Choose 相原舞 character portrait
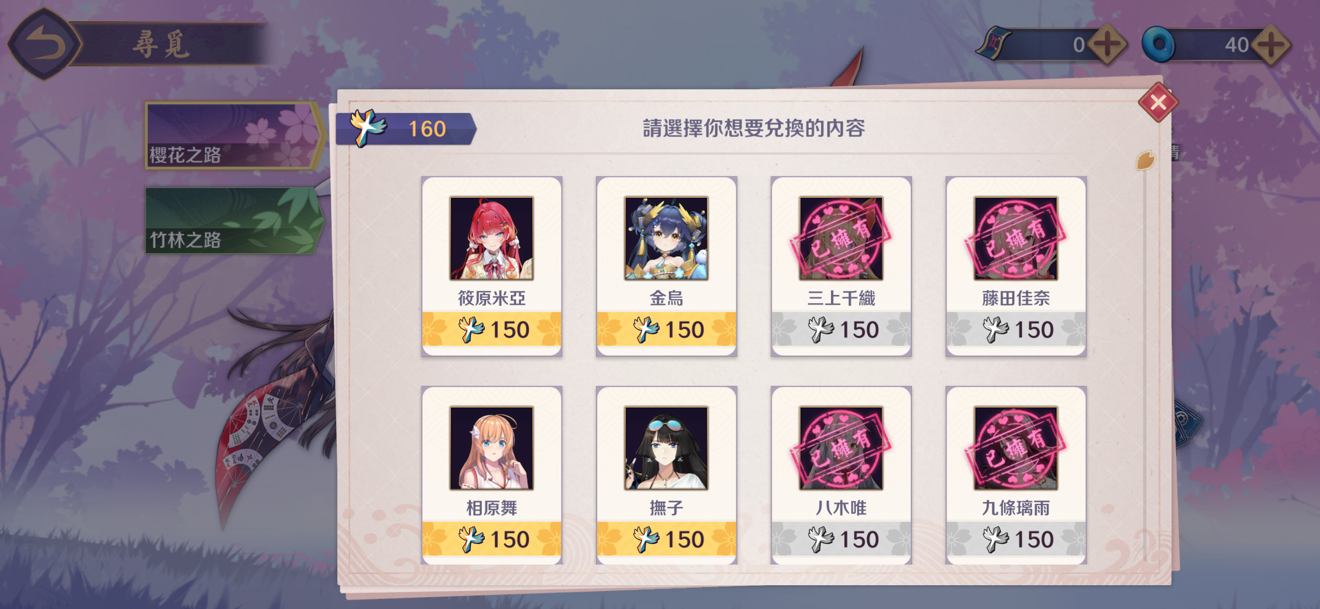Viewport: 1320px width, 609px height. click(x=492, y=448)
